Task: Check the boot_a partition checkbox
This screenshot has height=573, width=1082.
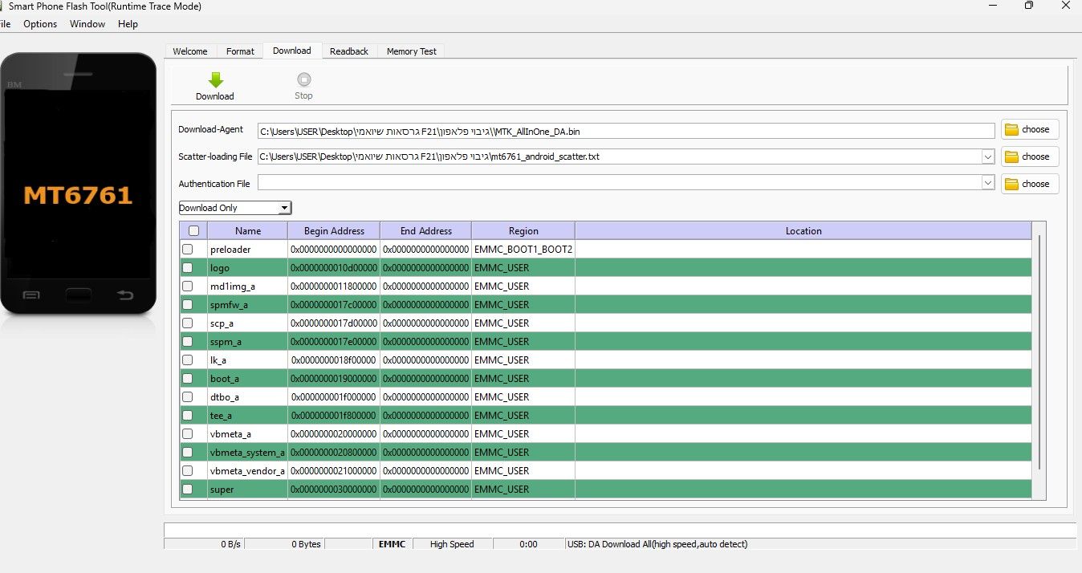Action: [188, 379]
